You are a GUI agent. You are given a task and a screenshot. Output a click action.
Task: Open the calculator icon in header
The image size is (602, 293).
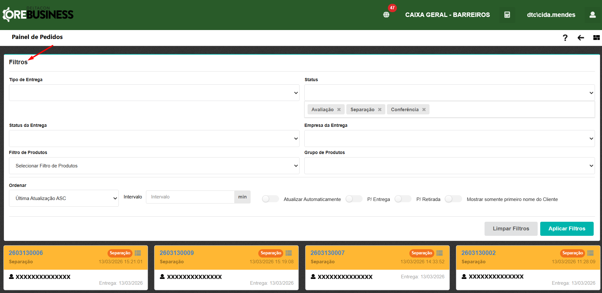(507, 15)
